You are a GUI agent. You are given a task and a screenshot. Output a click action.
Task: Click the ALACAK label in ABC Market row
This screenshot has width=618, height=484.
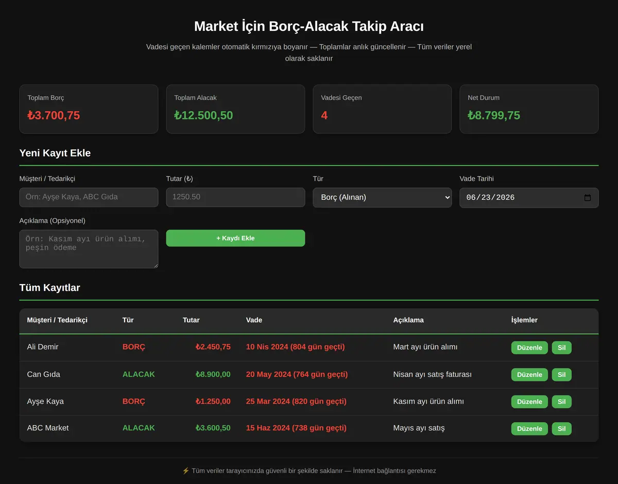click(x=139, y=428)
